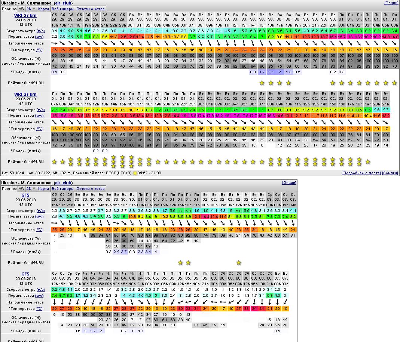The image size is (400, 342).
Task: Click the [Опции] link in the WRF panel
Action: coord(391,3)
